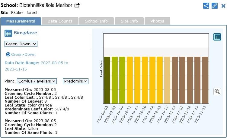Viewport: 227px width, 138px height.
Task: Open the Predominant leaf color dropdown
Action: click(75, 81)
